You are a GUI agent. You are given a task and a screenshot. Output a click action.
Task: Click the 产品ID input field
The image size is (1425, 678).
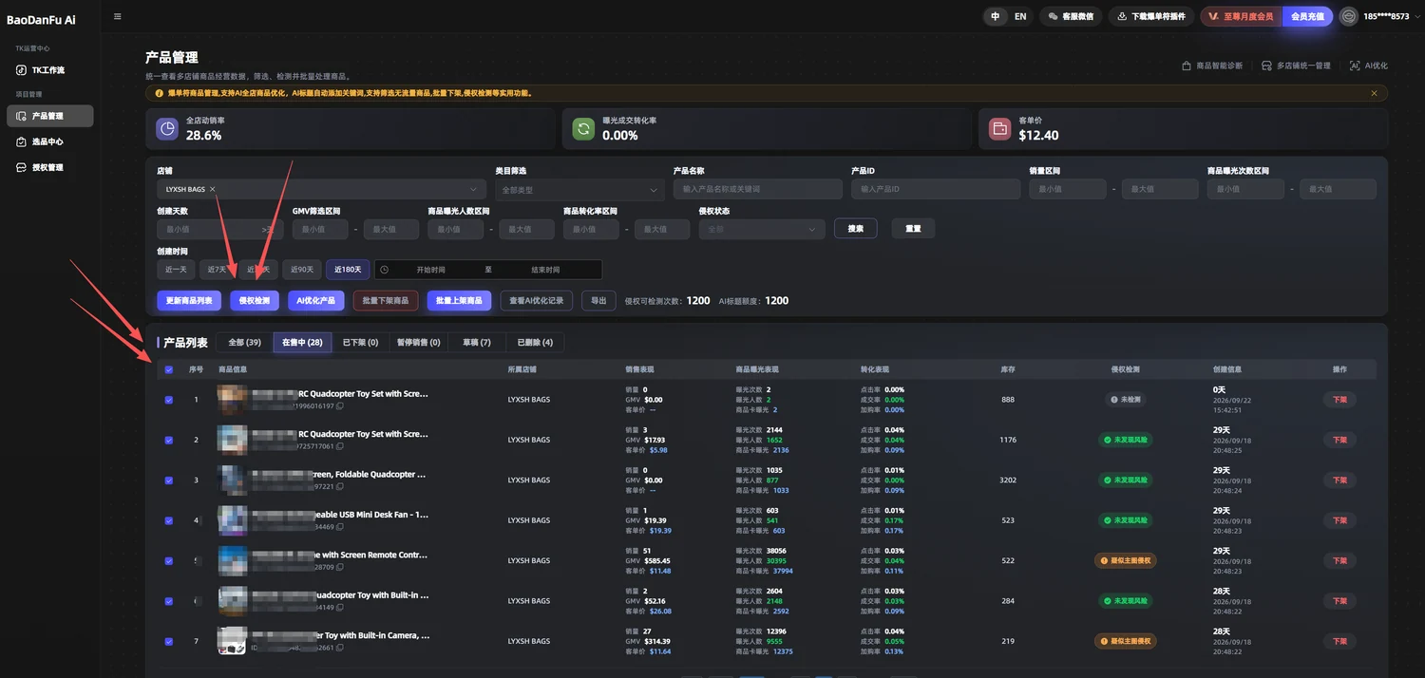click(936, 189)
